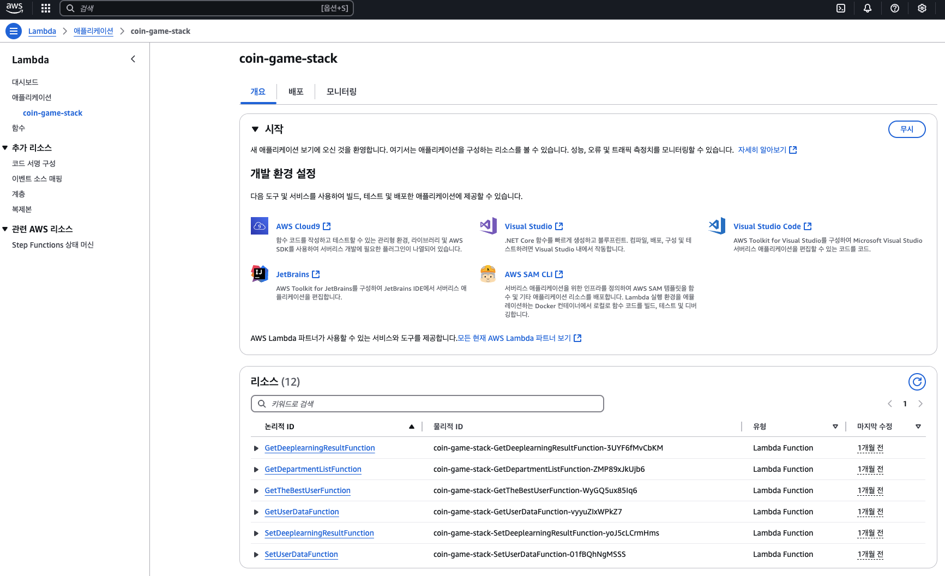Dismiss the getting started panel with 무시
945x576 pixels.
tap(907, 129)
